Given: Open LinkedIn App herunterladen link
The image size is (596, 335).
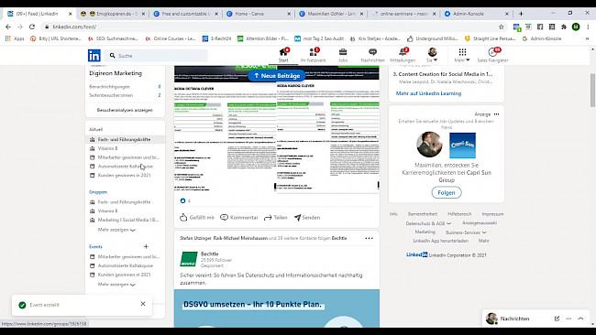Looking at the screenshot, I should (x=440, y=241).
